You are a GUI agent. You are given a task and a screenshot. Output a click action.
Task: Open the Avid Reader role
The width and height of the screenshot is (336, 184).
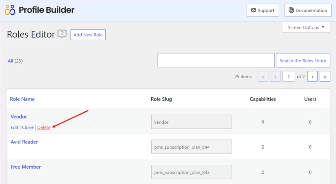coord(24,142)
